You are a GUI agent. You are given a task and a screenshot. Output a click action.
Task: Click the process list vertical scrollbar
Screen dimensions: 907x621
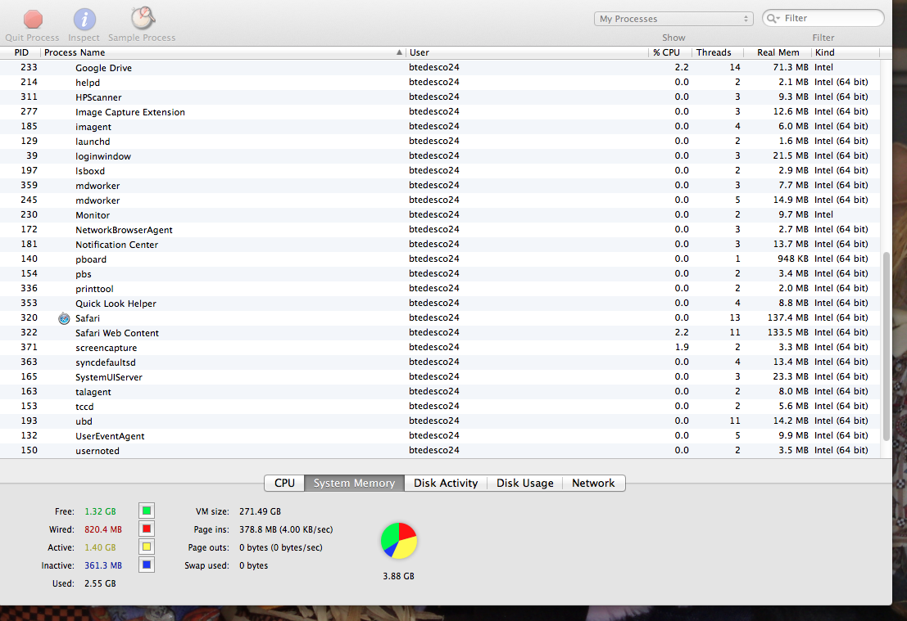(886, 347)
